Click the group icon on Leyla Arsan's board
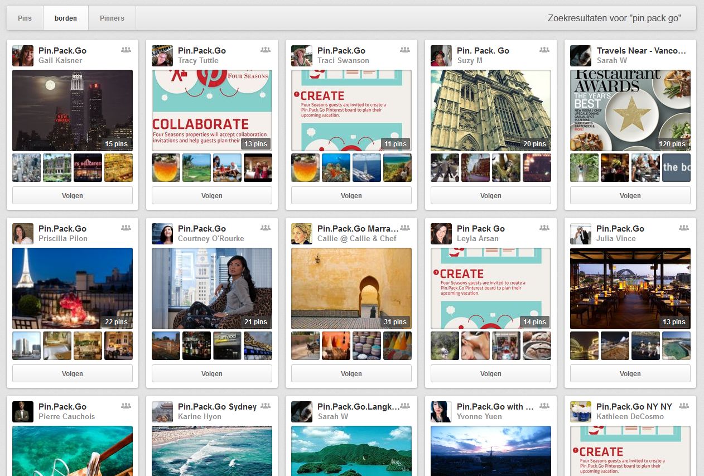This screenshot has width=704, height=476. 544,228
